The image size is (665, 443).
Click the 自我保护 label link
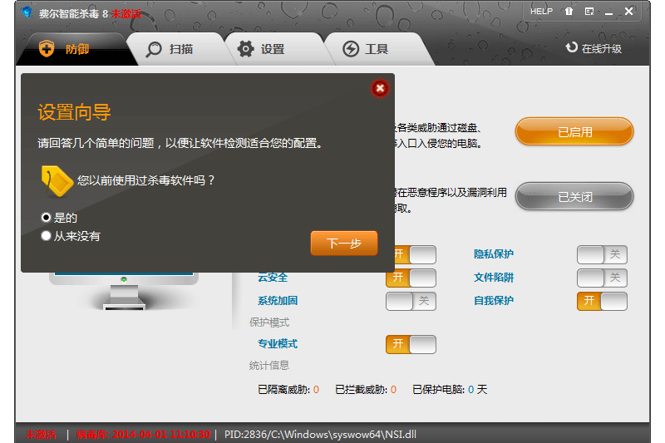494,301
